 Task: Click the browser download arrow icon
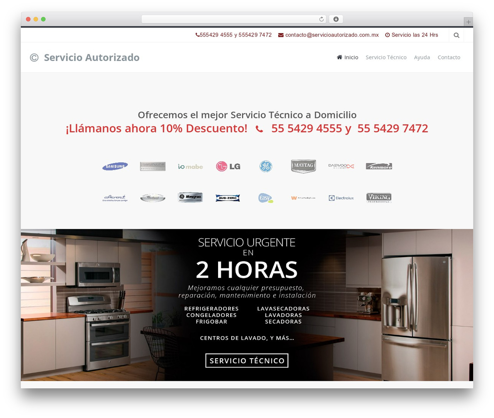click(336, 19)
